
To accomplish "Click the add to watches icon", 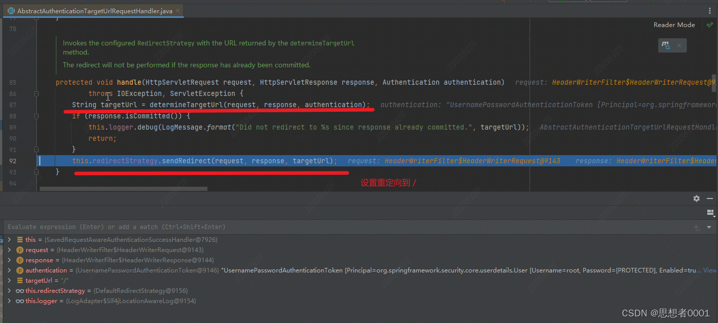I will (x=697, y=228).
